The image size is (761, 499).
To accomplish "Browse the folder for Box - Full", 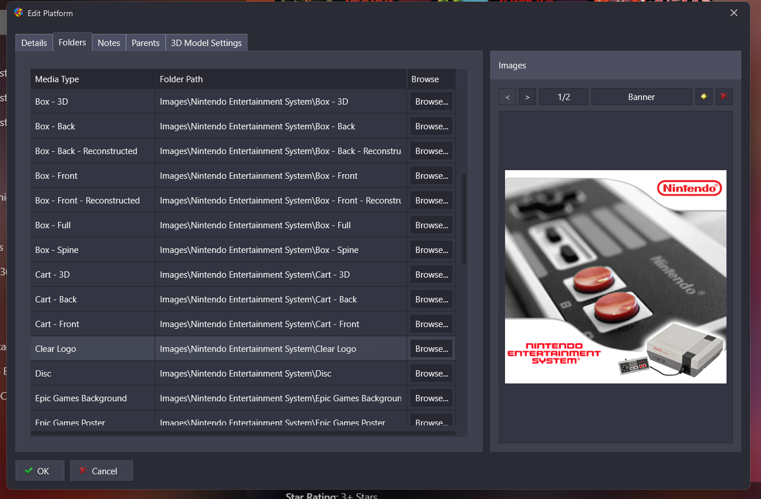I will tap(431, 225).
